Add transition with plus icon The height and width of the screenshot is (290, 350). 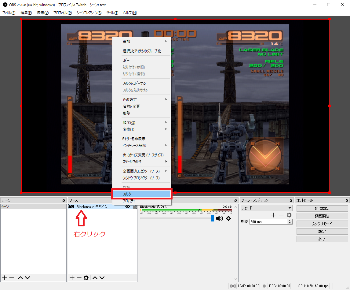point(273,215)
